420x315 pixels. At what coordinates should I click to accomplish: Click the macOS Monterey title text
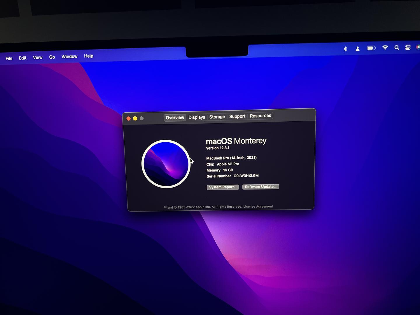coord(236,141)
